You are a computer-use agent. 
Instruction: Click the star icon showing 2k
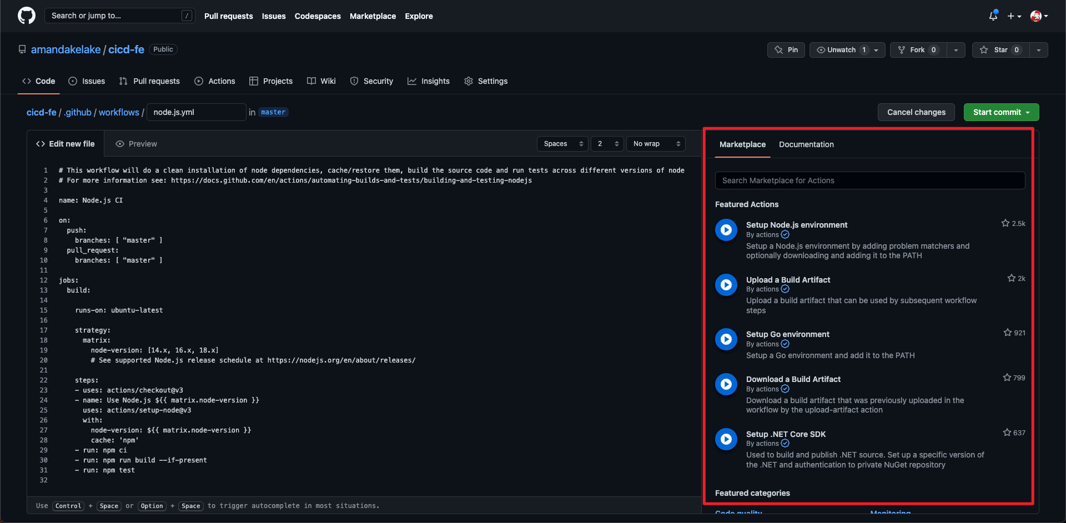1012,278
